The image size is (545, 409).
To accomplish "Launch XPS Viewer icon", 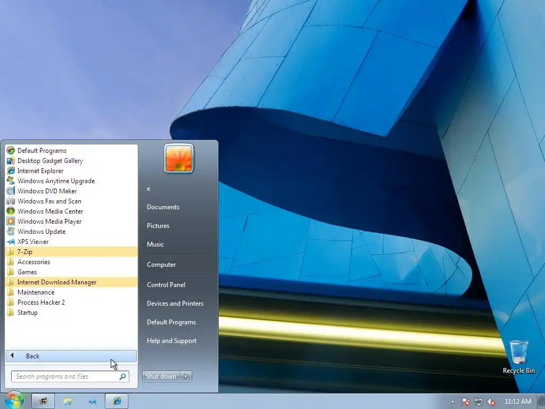I will (11, 241).
